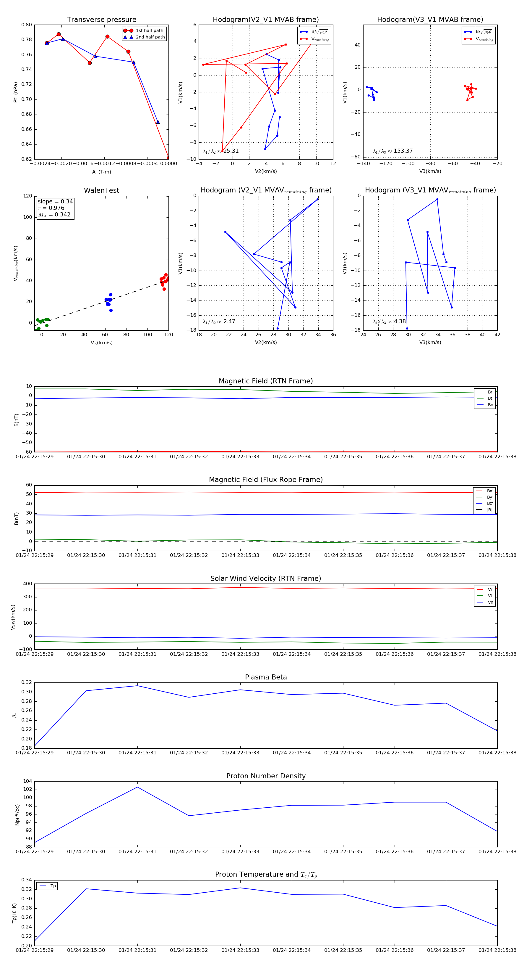Select the "Bx'" legend entry
Image resolution: width=532 pixels, height=977 pixels.
click(x=484, y=491)
